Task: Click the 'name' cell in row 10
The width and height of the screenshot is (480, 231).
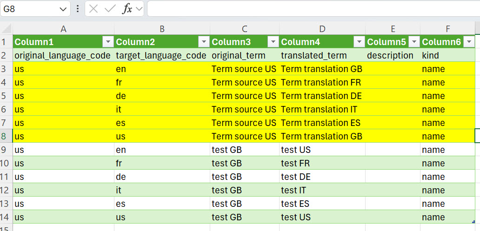Action: (447, 163)
